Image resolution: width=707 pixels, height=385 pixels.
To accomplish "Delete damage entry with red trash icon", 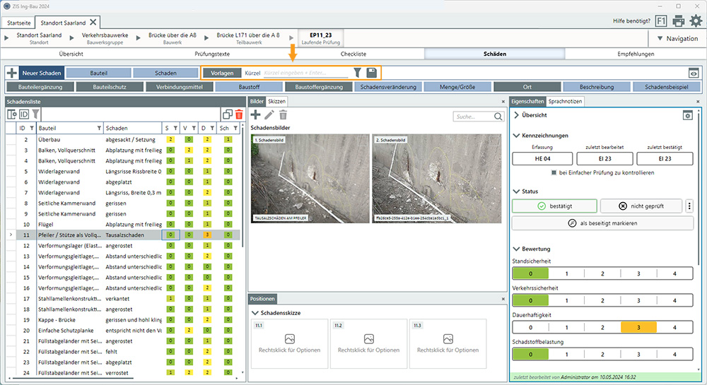I will [x=239, y=114].
